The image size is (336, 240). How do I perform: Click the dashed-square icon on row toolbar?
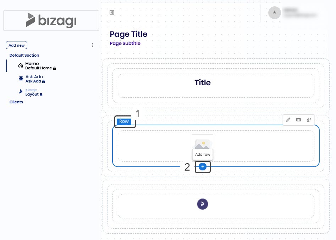pos(309,120)
